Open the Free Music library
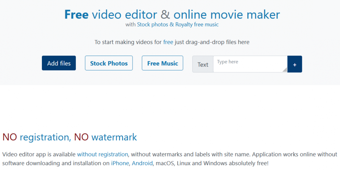The height and width of the screenshot is (171, 340). (162, 63)
